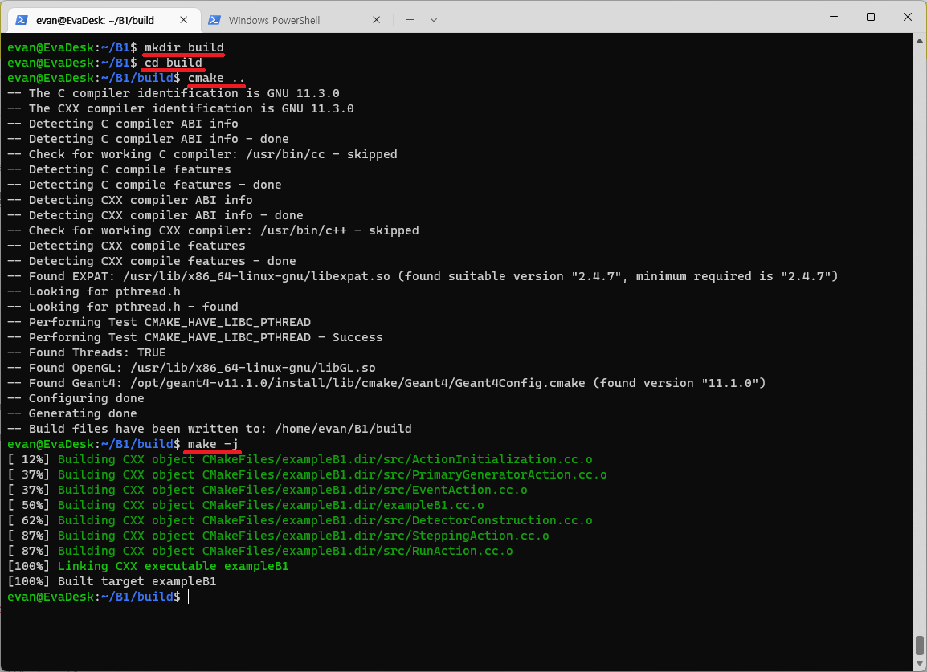Click the underlined 'make -j' command
927x672 pixels.
click(x=212, y=444)
